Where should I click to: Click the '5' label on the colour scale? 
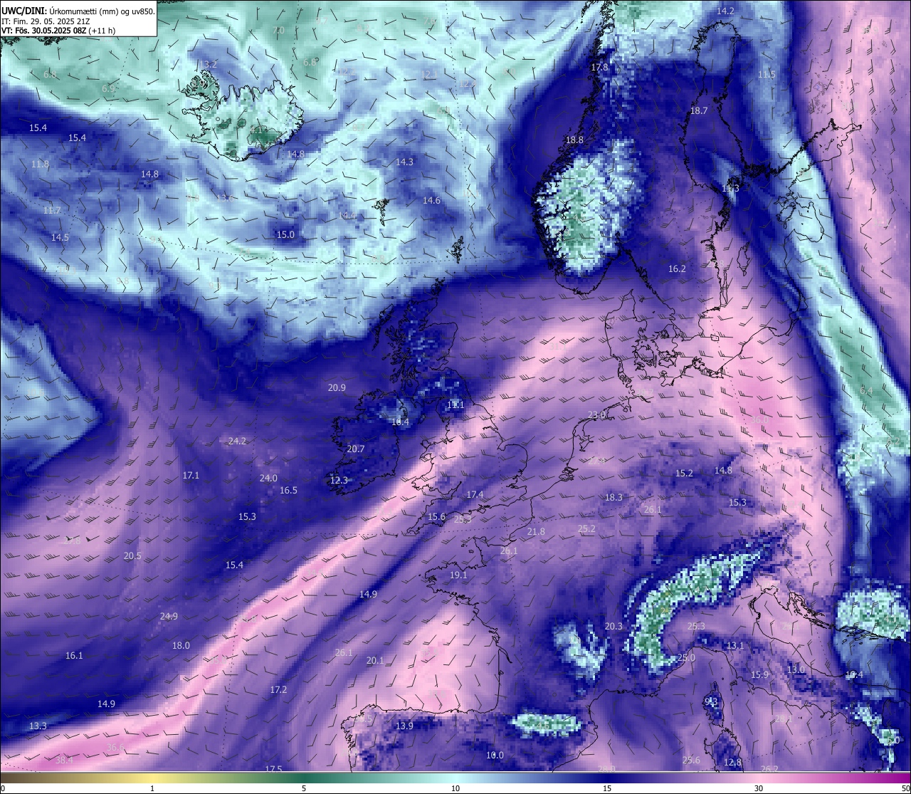coord(304,788)
